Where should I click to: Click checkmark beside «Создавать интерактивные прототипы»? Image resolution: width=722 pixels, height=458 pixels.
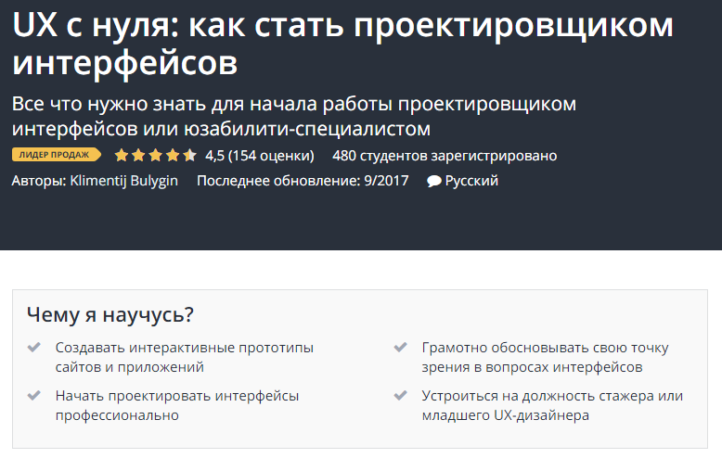coord(34,348)
